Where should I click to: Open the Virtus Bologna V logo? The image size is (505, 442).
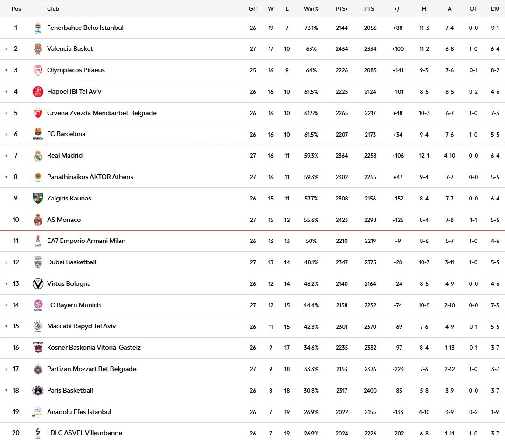pos(38,284)
